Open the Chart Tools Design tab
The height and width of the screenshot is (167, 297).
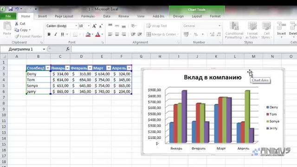tap(178, 16)
